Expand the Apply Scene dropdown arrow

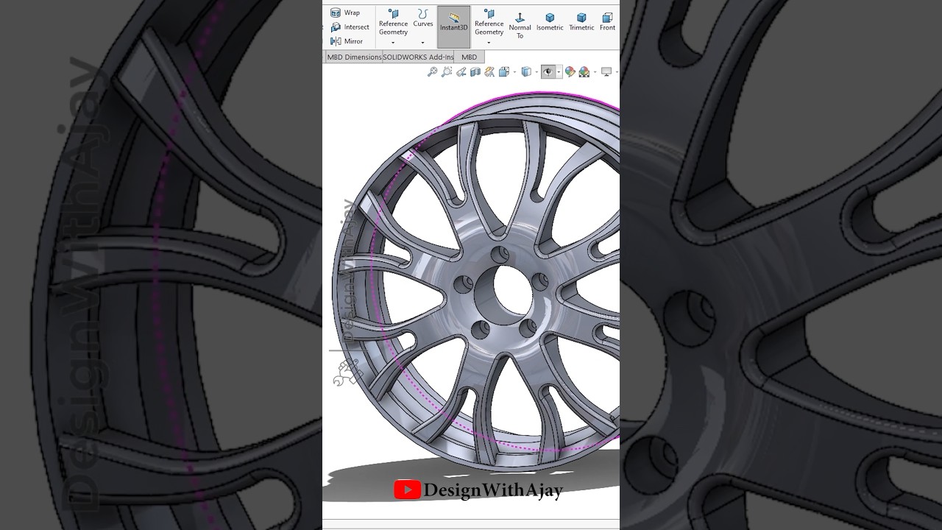tap(595, 72)
